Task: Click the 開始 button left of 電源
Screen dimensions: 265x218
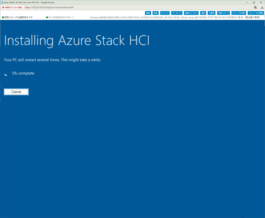Action: pyautogui.click(x=148, y=13)
